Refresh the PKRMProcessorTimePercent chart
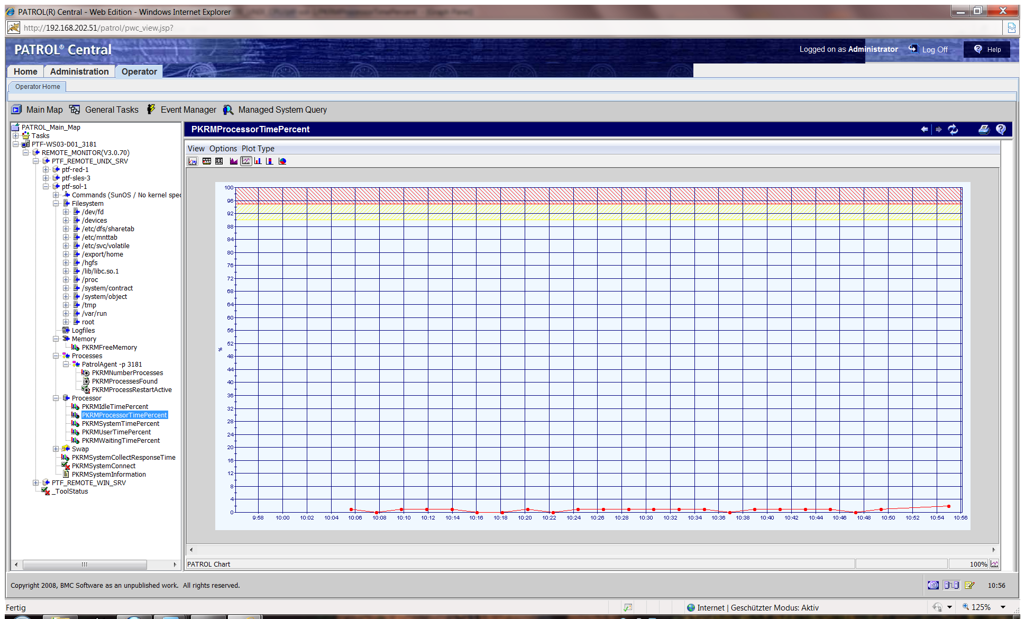1025x619 pixels. pos(953,129)
